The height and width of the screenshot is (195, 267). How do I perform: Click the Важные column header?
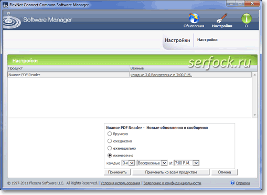pos(194,68)
